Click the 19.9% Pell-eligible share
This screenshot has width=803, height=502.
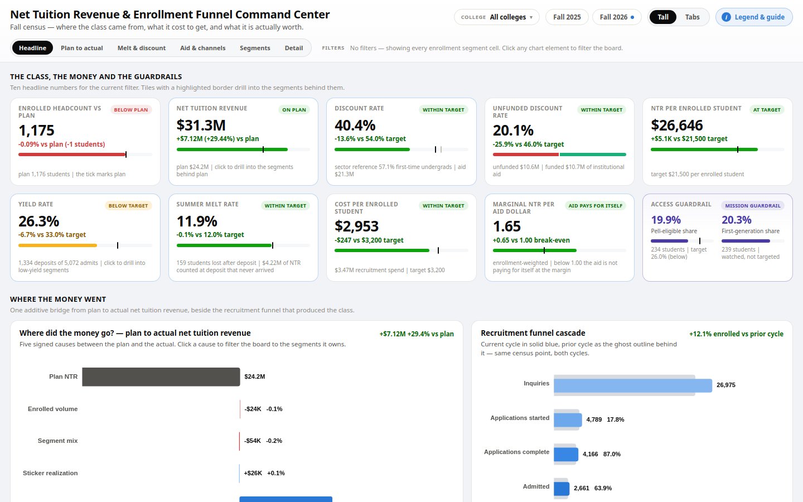pos(666,220)
